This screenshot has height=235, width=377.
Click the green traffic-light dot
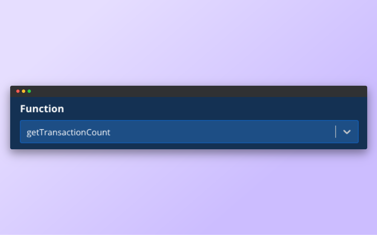pos(29,91)
